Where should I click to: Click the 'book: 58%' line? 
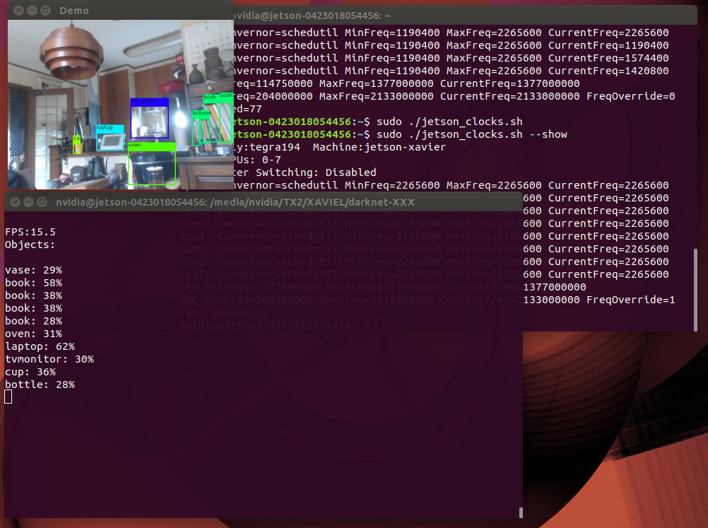33,282
